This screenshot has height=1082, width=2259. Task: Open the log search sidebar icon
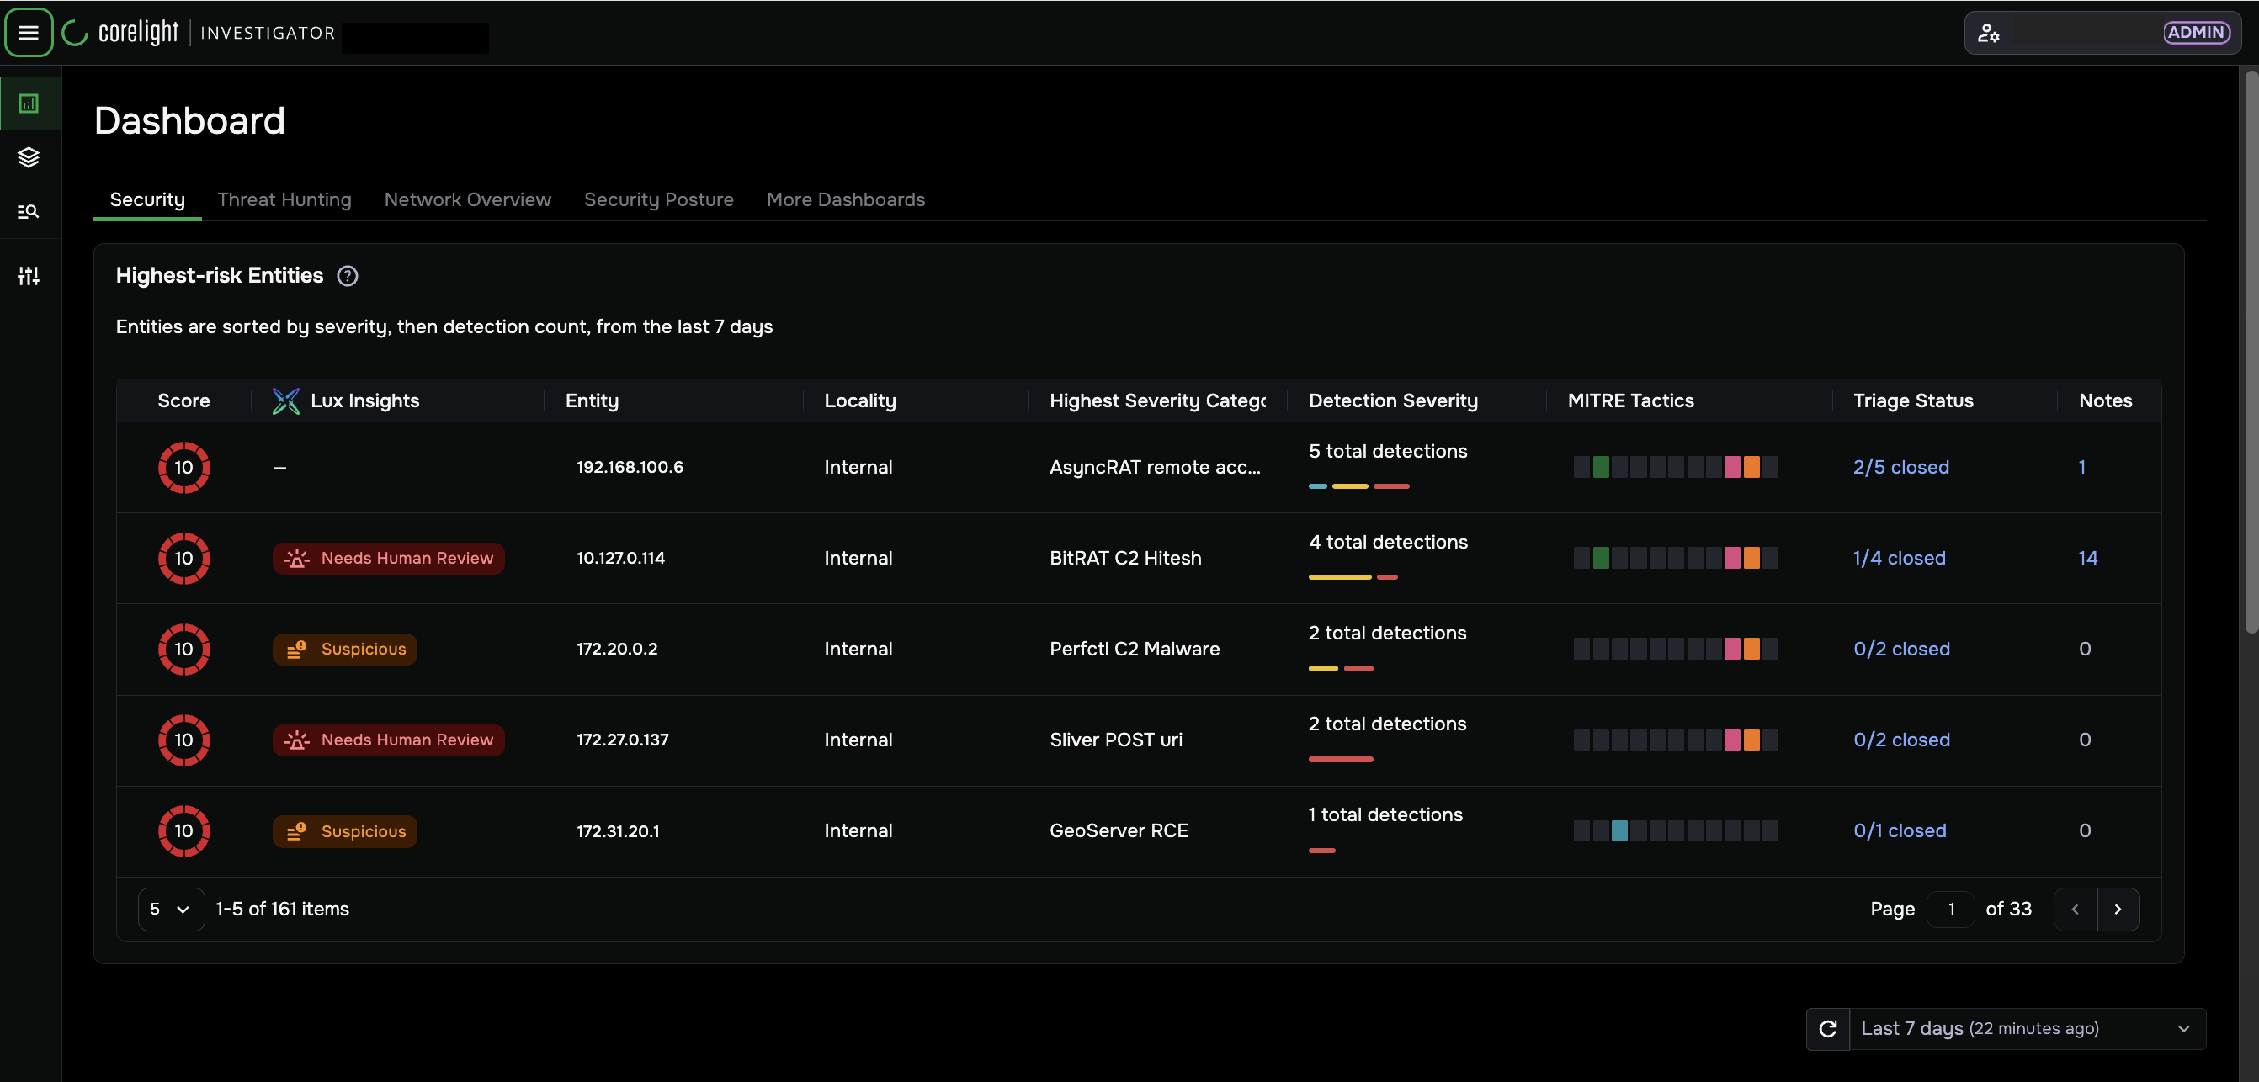[x=29, y=211]
